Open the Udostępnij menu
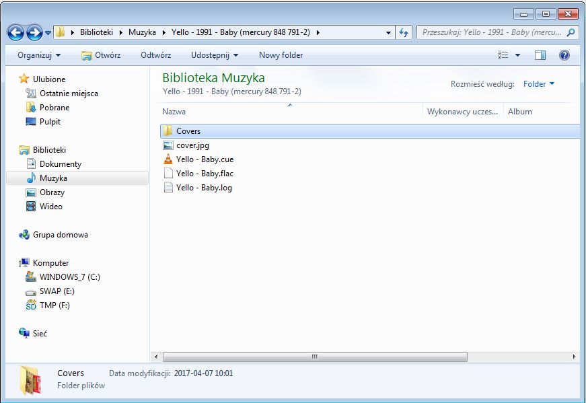586x403 pixels. pyautogui.click(x=215, y=55)
